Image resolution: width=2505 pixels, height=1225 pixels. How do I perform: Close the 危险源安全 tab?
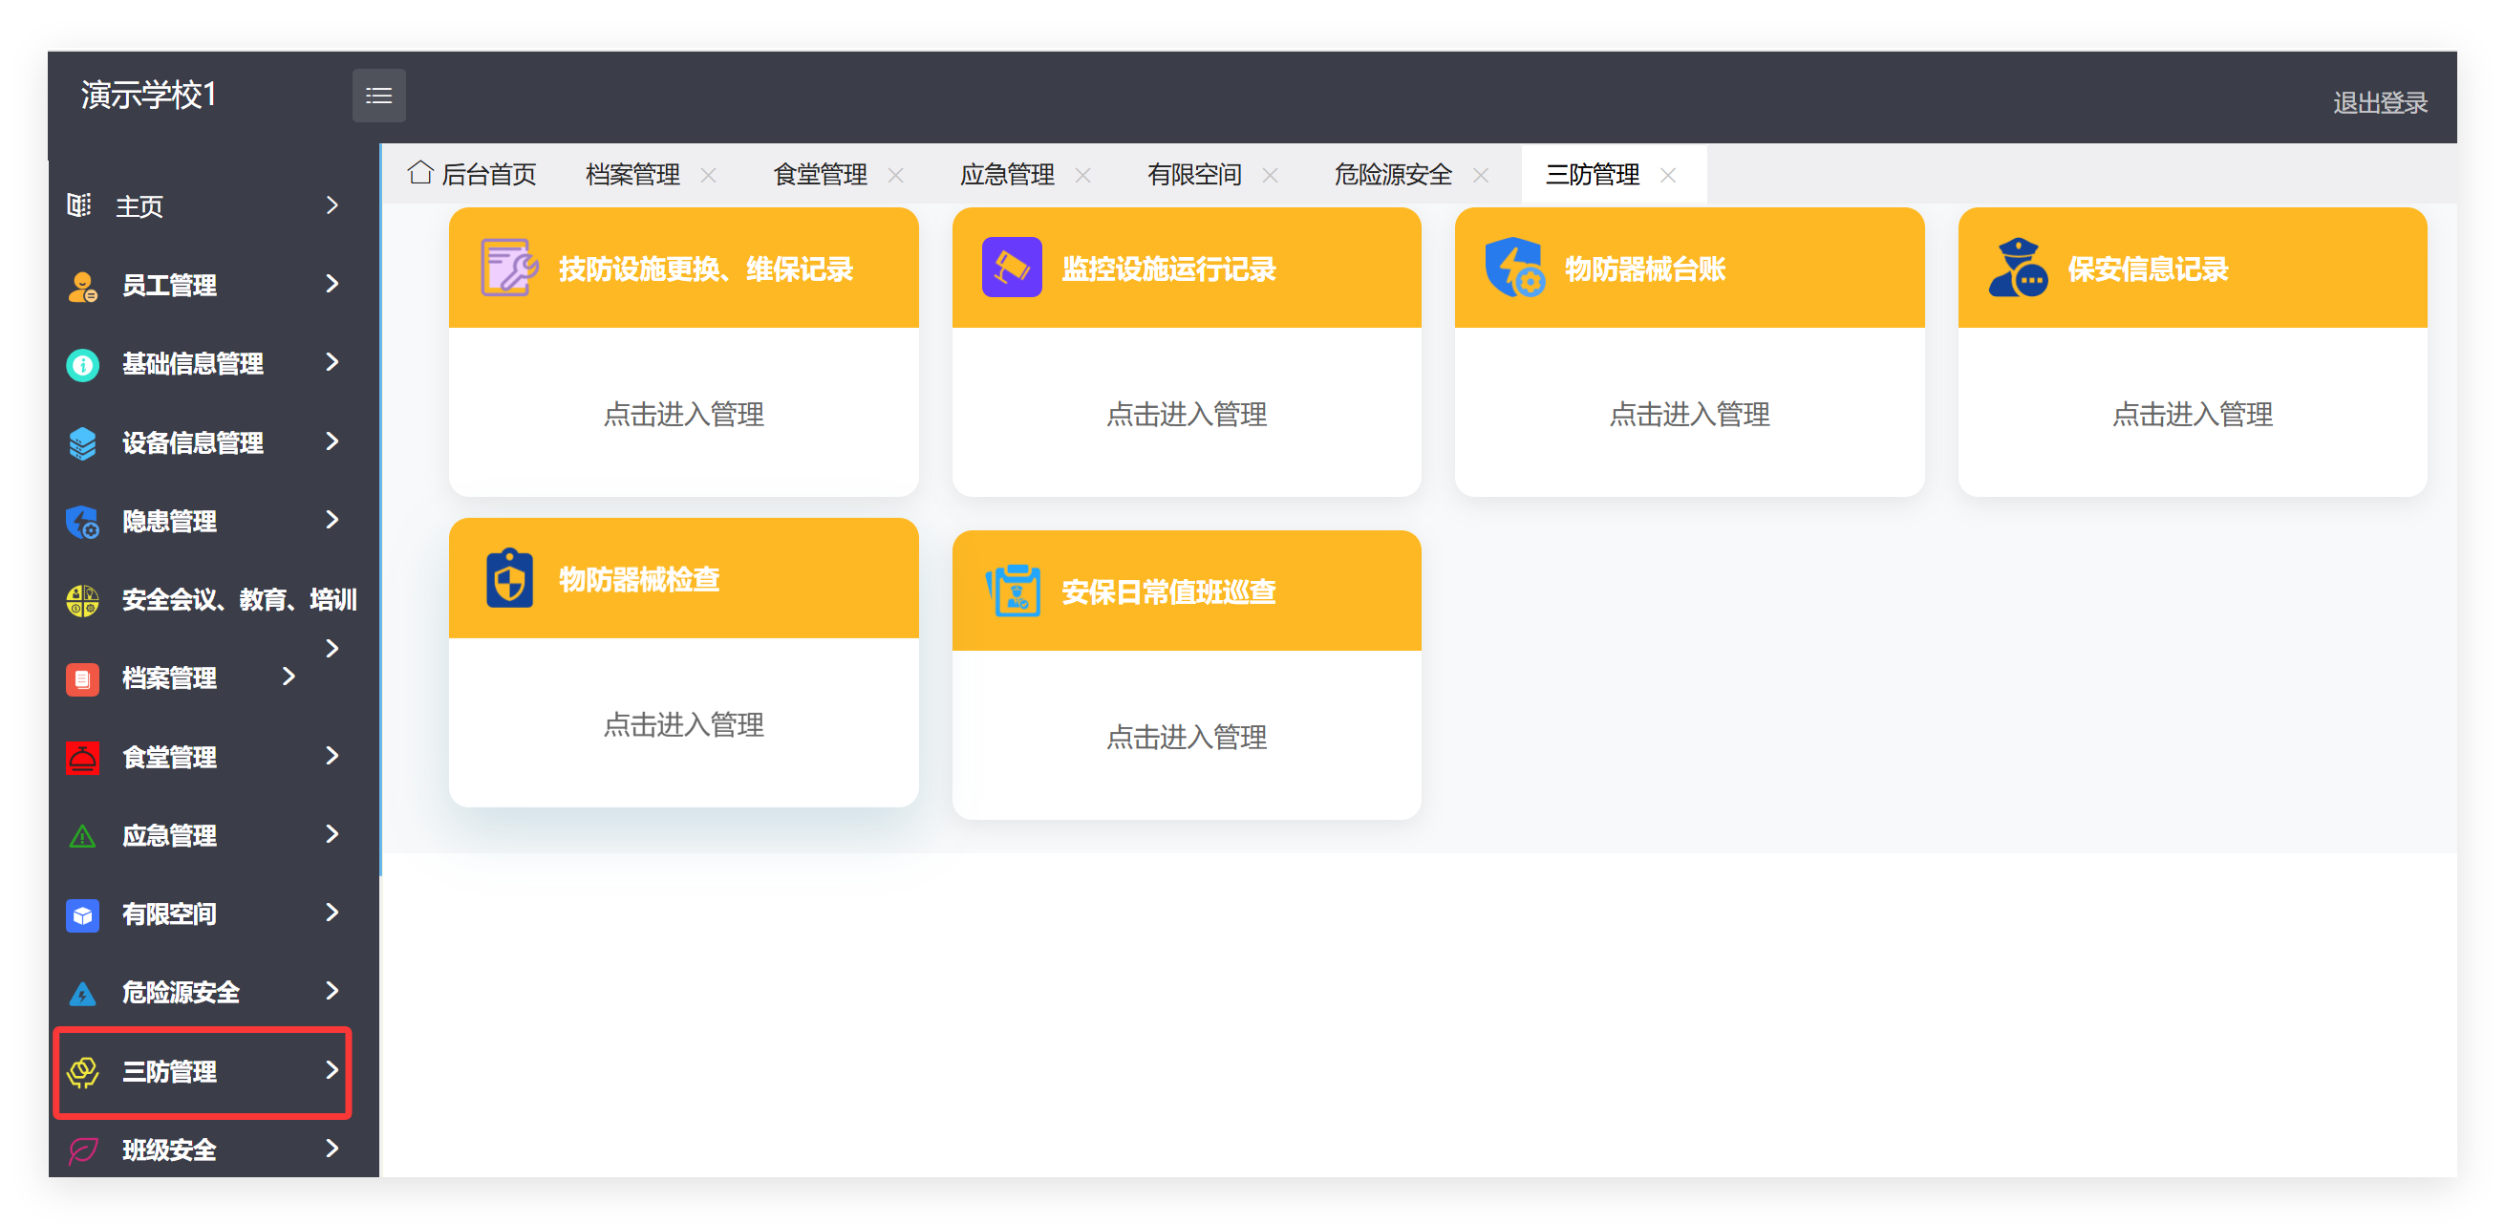pyautogui.click(x=1481, y=176)
